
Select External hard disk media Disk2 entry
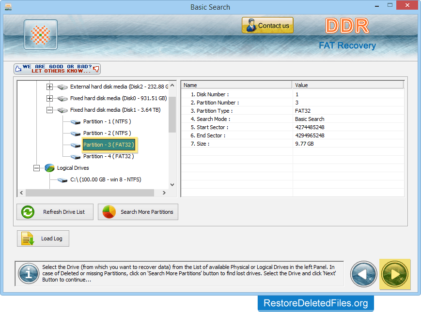tap(119, 87)
